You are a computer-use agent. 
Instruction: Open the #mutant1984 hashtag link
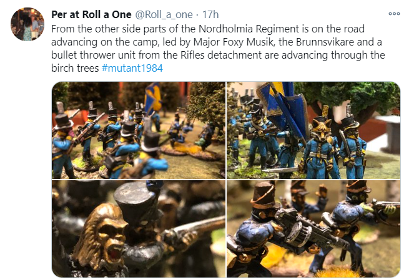(x=132, y=68)
